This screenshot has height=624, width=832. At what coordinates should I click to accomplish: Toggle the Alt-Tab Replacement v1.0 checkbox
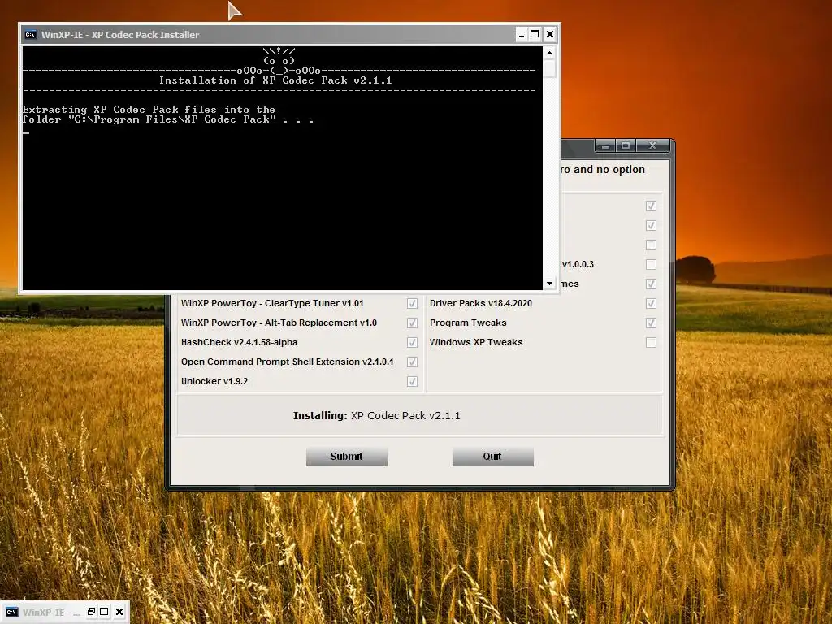click(412, 323)
